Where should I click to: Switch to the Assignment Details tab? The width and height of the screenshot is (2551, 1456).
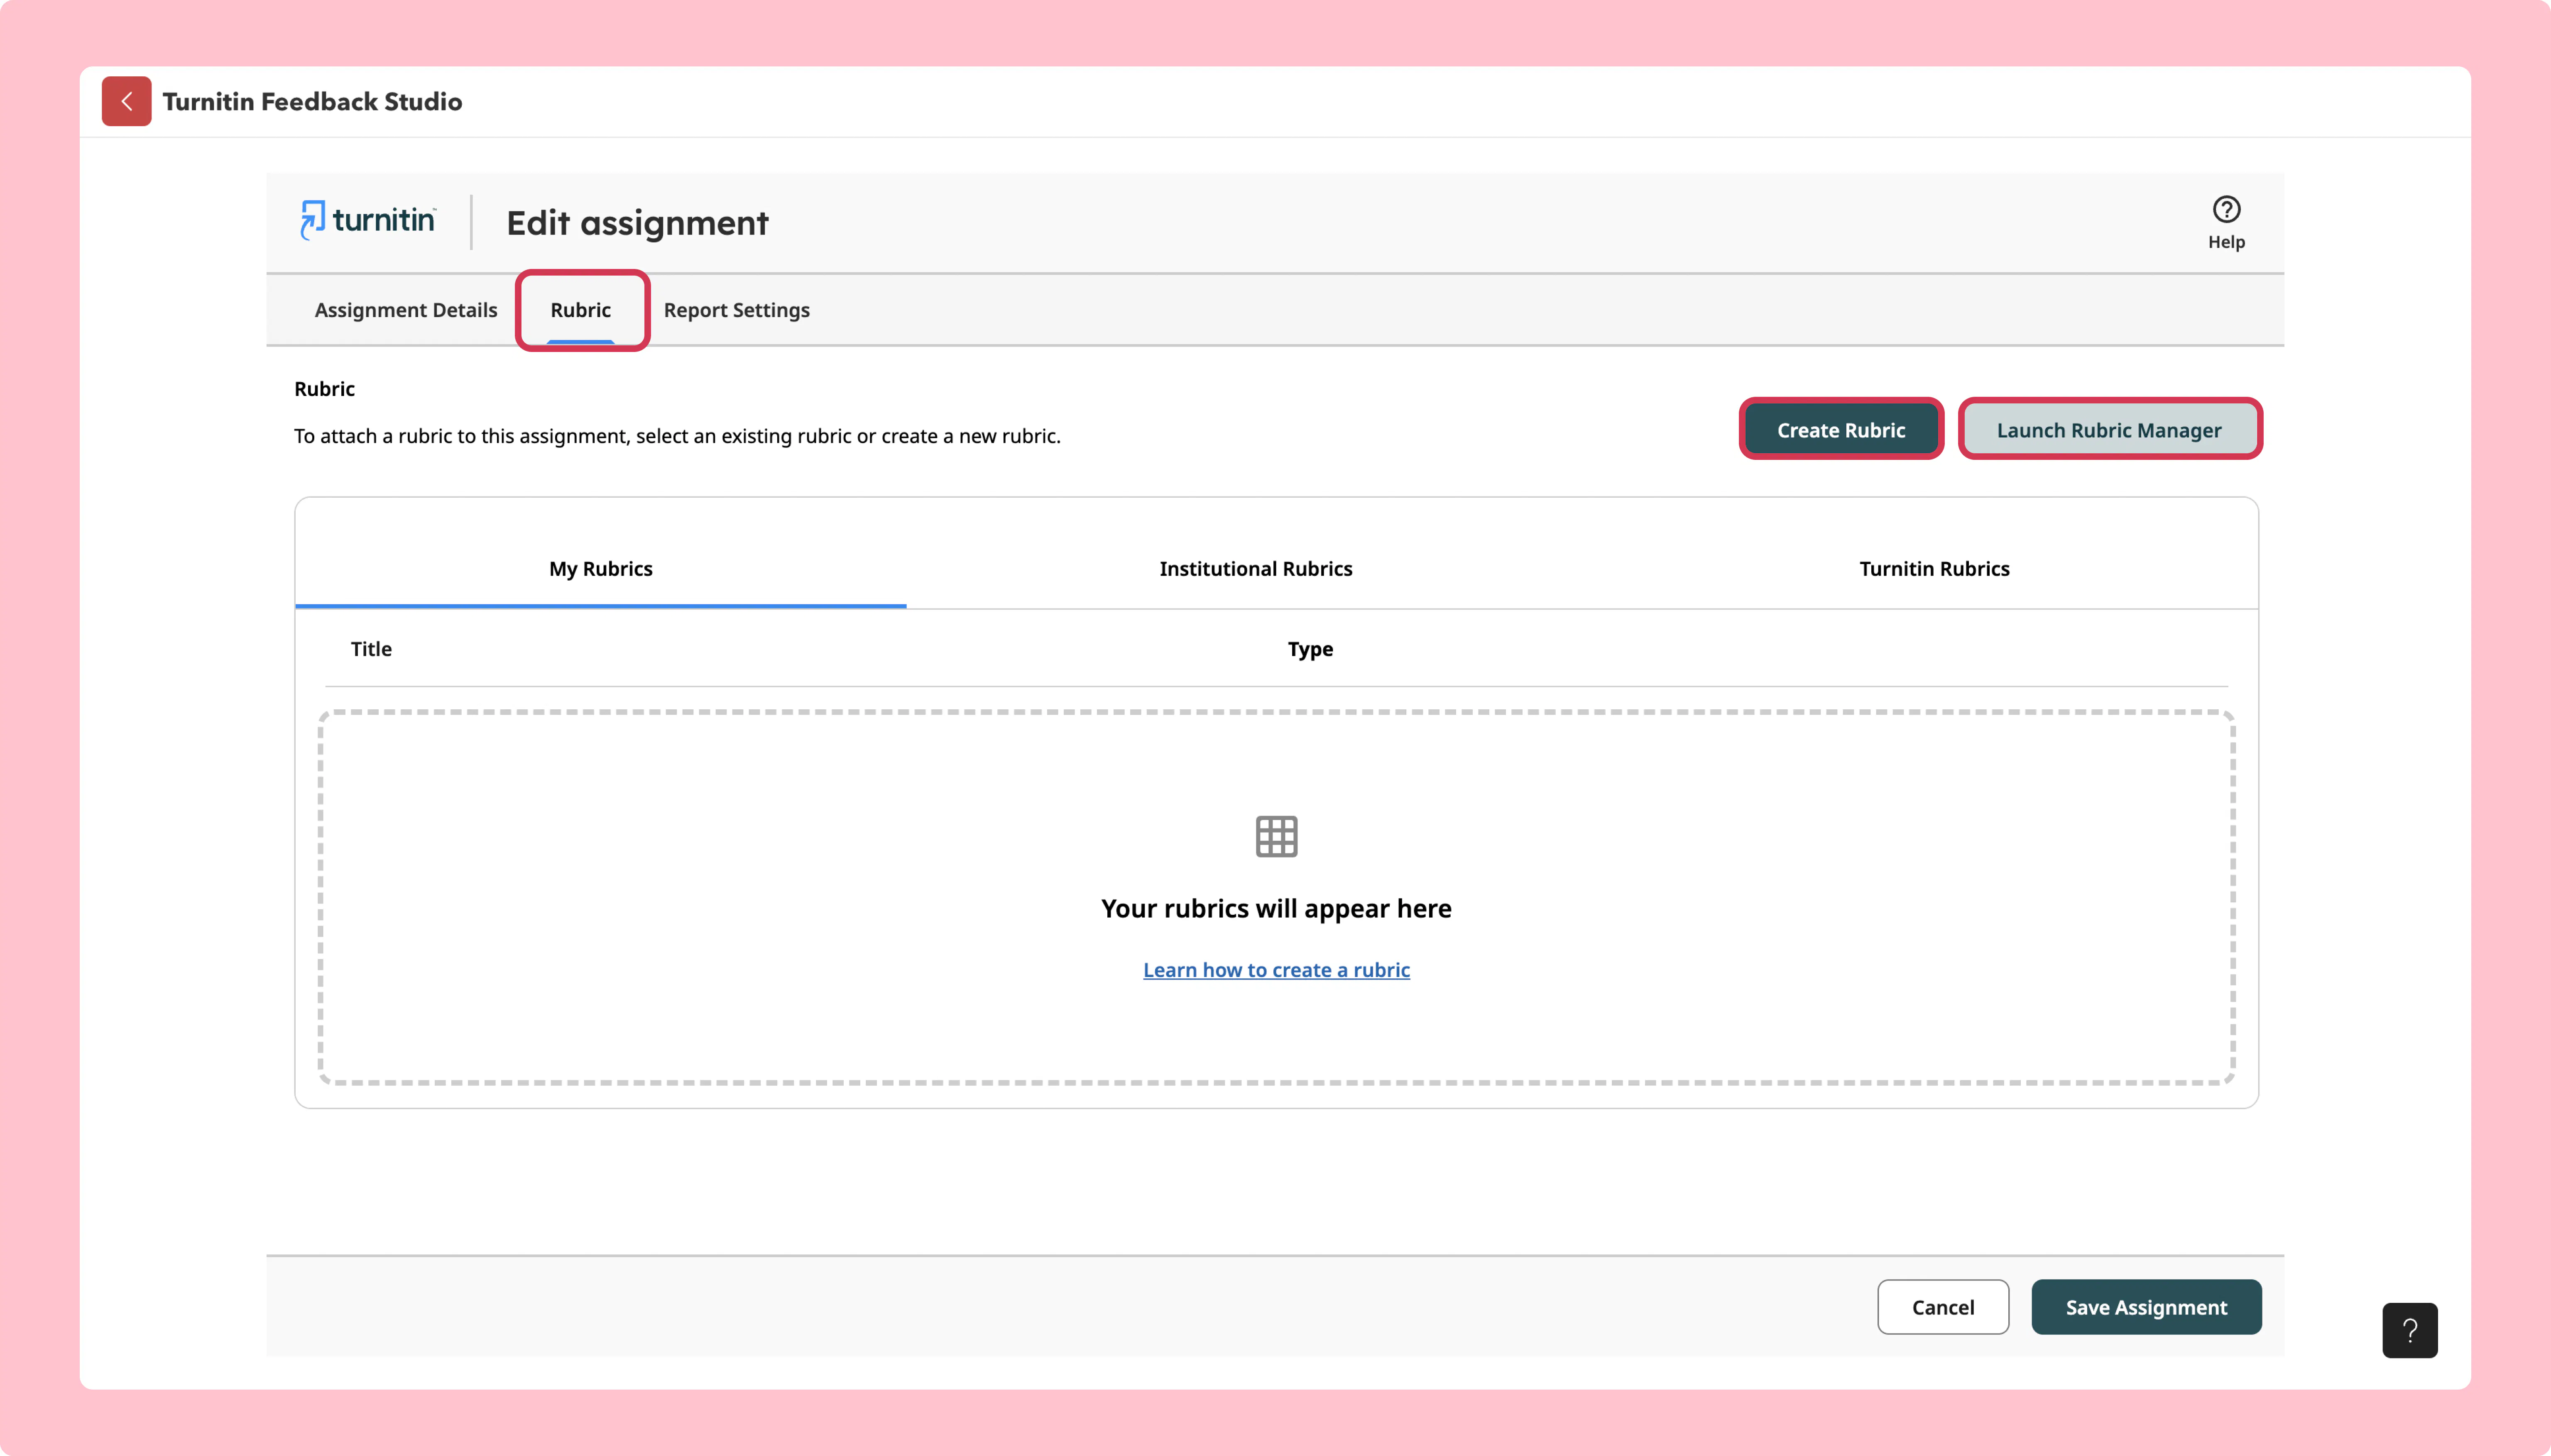coord(405,310)
